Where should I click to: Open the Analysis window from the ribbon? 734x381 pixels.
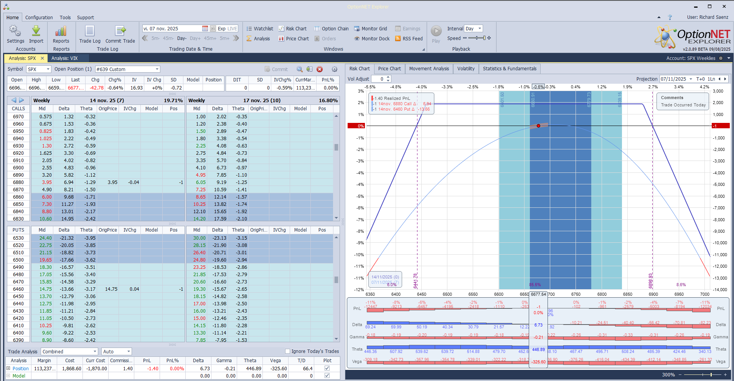point(258,38)
